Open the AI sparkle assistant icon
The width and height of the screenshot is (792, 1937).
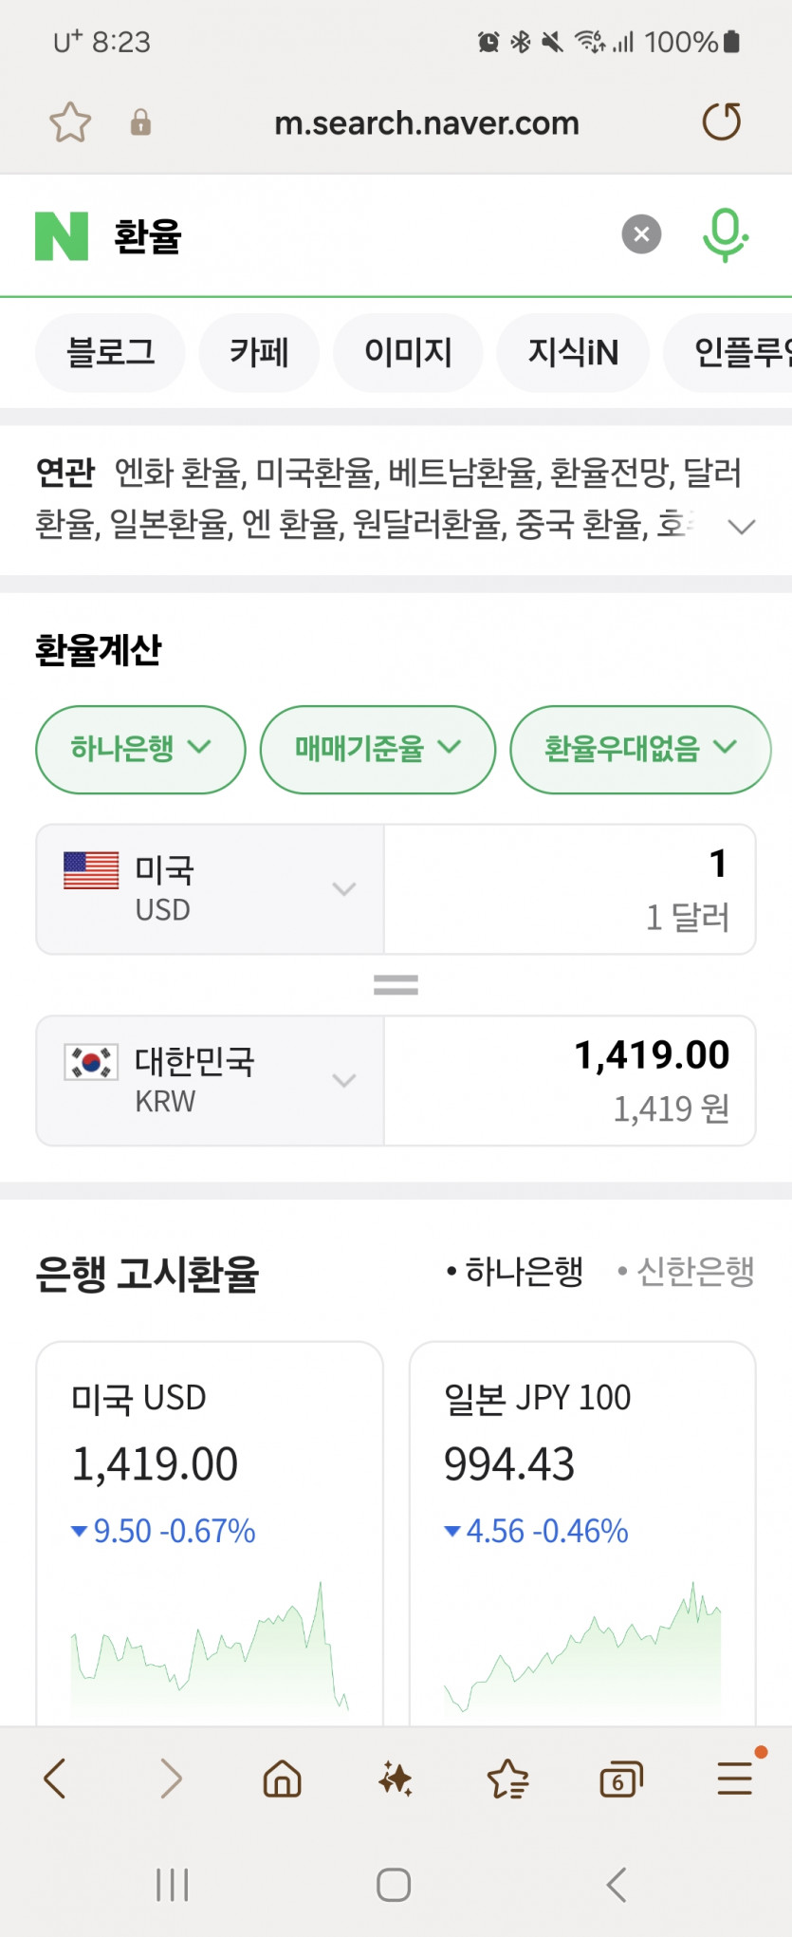pos(395,1779)
